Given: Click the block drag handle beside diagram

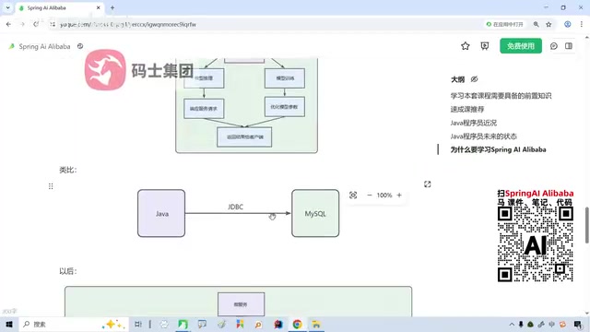Looking at the screenshot, I should pos(51,186).
